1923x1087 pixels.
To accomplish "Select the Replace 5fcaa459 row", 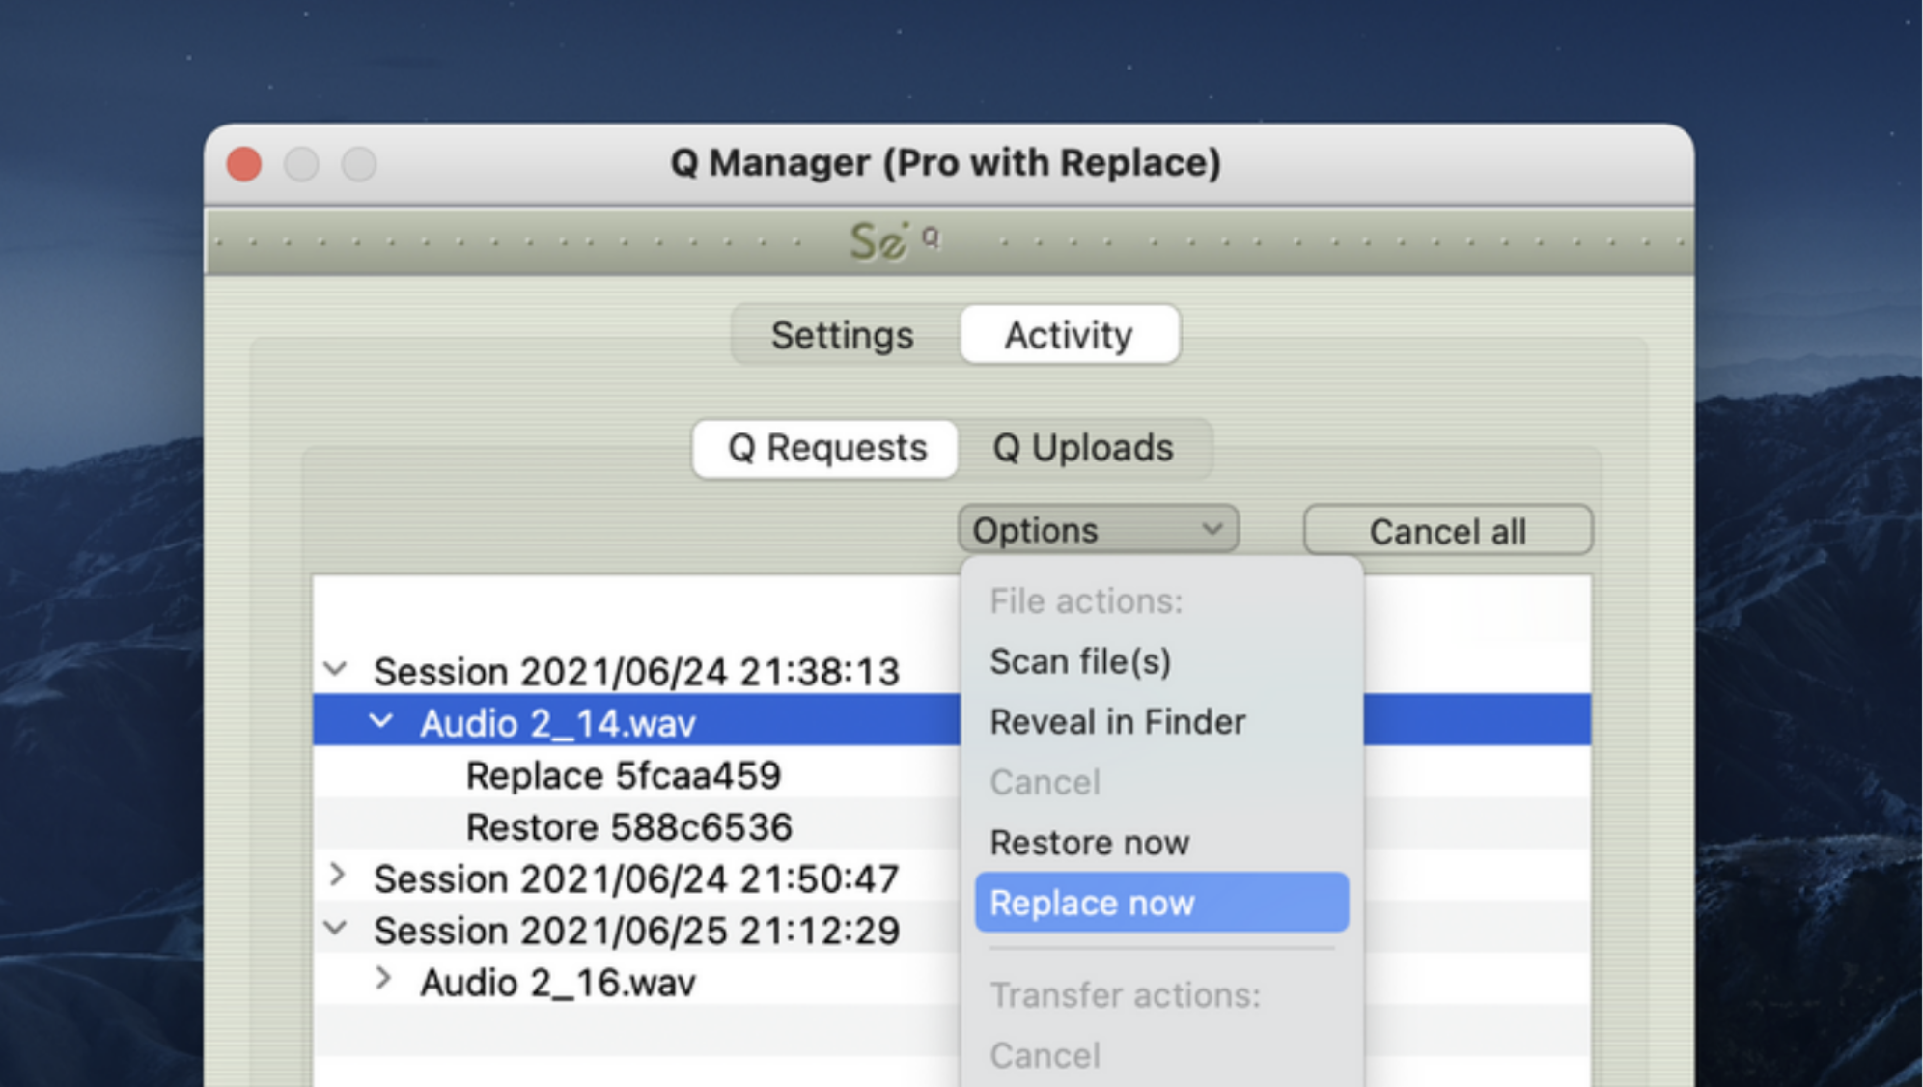I will pos(637,775).
